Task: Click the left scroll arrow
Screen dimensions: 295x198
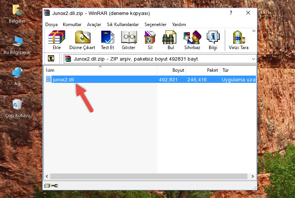Action: tap(47, 177)
